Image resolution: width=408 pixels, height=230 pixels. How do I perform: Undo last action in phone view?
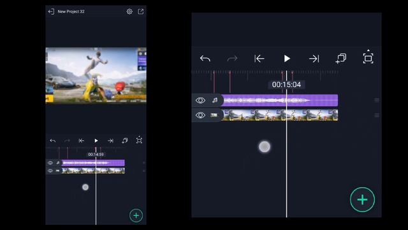(52, 141)
